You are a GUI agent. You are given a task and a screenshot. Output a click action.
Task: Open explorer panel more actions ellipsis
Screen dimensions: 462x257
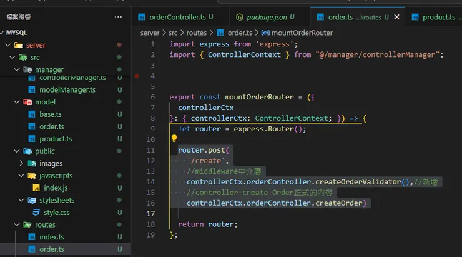pyautogui.click(x=118, y=17)
